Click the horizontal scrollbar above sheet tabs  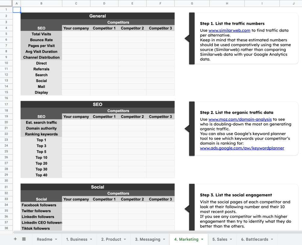click(x=157, y=232)
